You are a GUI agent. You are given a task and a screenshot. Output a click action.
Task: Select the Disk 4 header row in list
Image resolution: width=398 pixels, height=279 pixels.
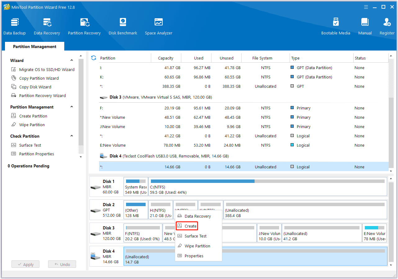click(x=244, y=156)
